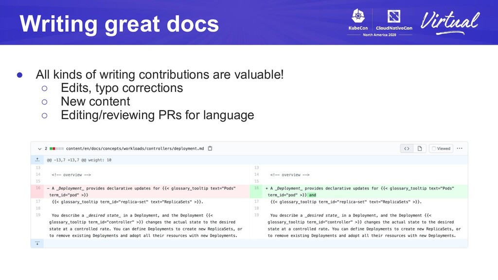Viewport: 498px width, 280px height.
Task: Click right line number 19 in diff
Action: pyautogui.click(x=256, y=215)
